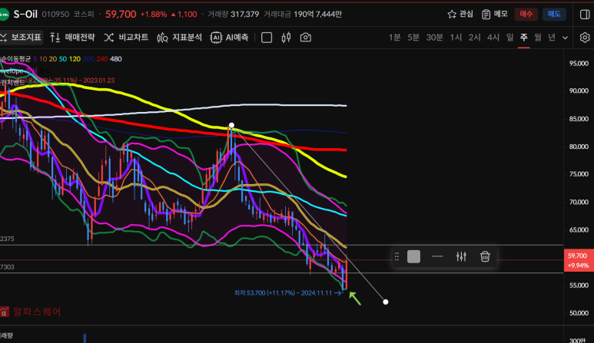Delete the trendline with trash icon

pyautogui.click(x=485, y=256)
